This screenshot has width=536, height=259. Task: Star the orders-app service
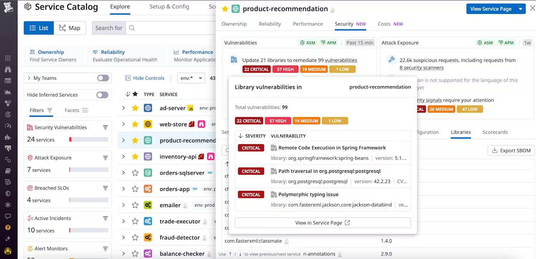[x=135, y=189]
